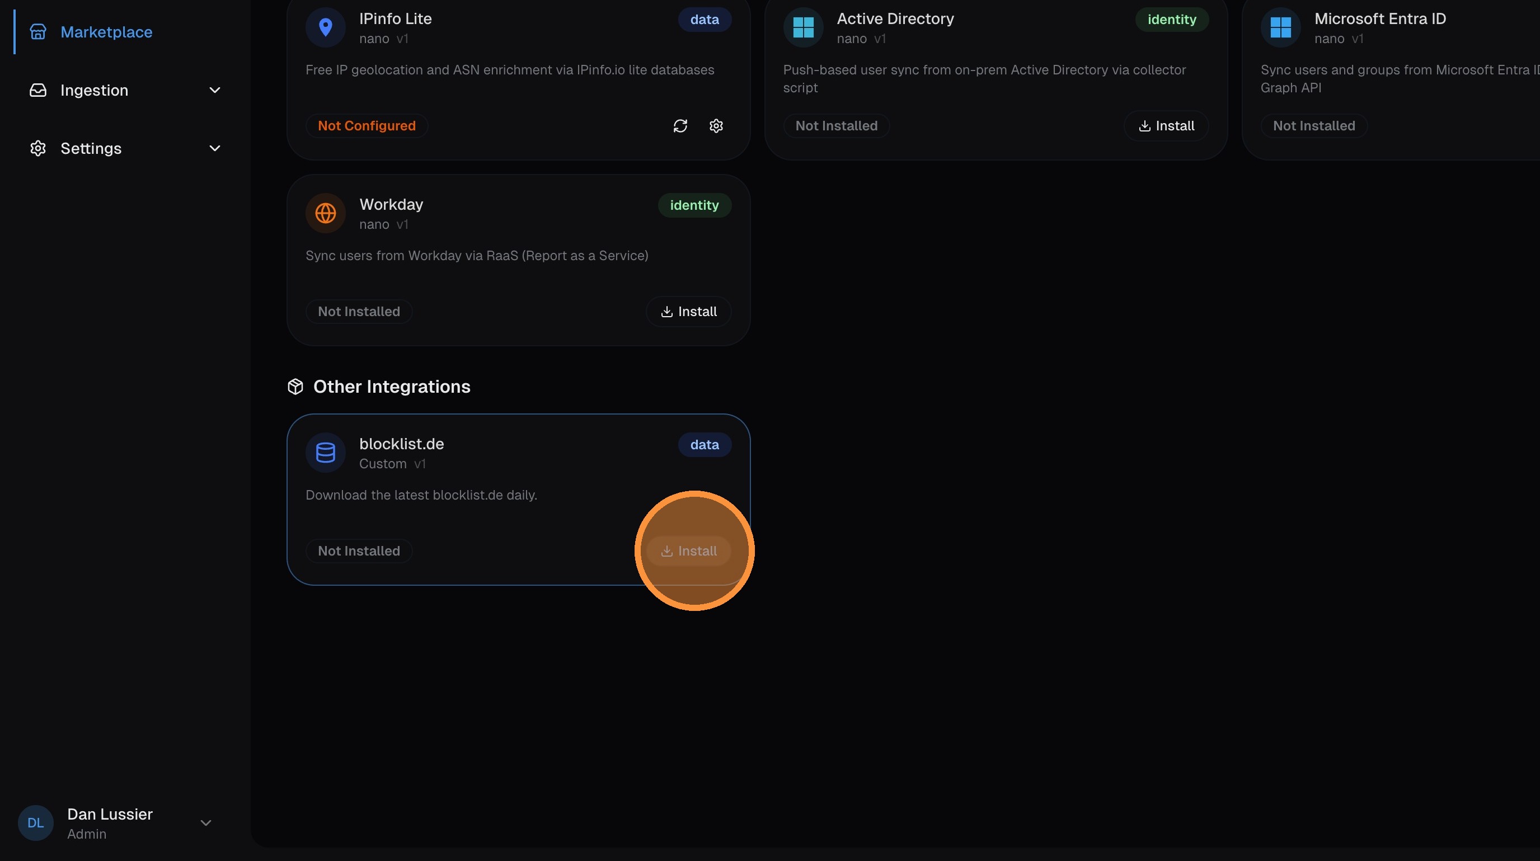The width and height of the screenshot is (1540, 861).
Task: Click the DL user avatar
Action: point(35,823)
